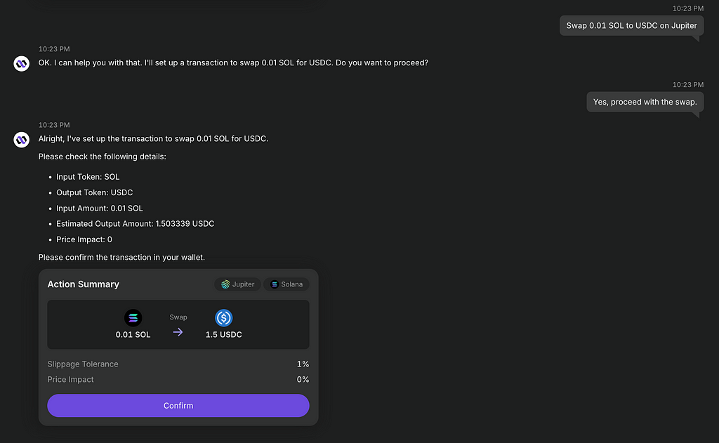Click the 1.5 USDC amount label
719x443 pixels.
pyautogui.click(x=224, y=335)
